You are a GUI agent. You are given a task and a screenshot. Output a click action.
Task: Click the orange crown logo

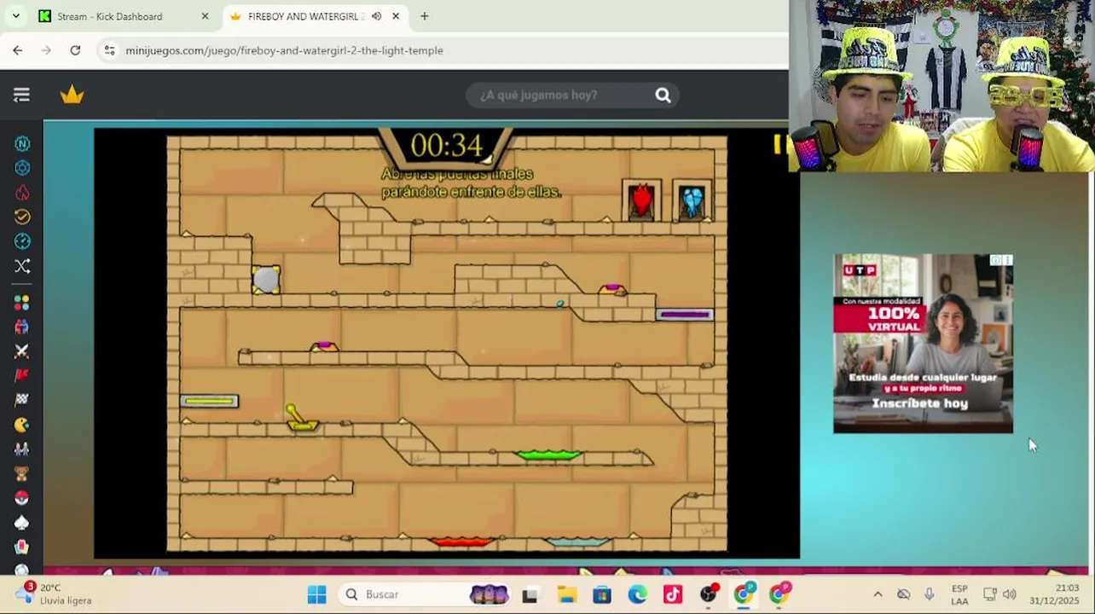pos(72,95)
